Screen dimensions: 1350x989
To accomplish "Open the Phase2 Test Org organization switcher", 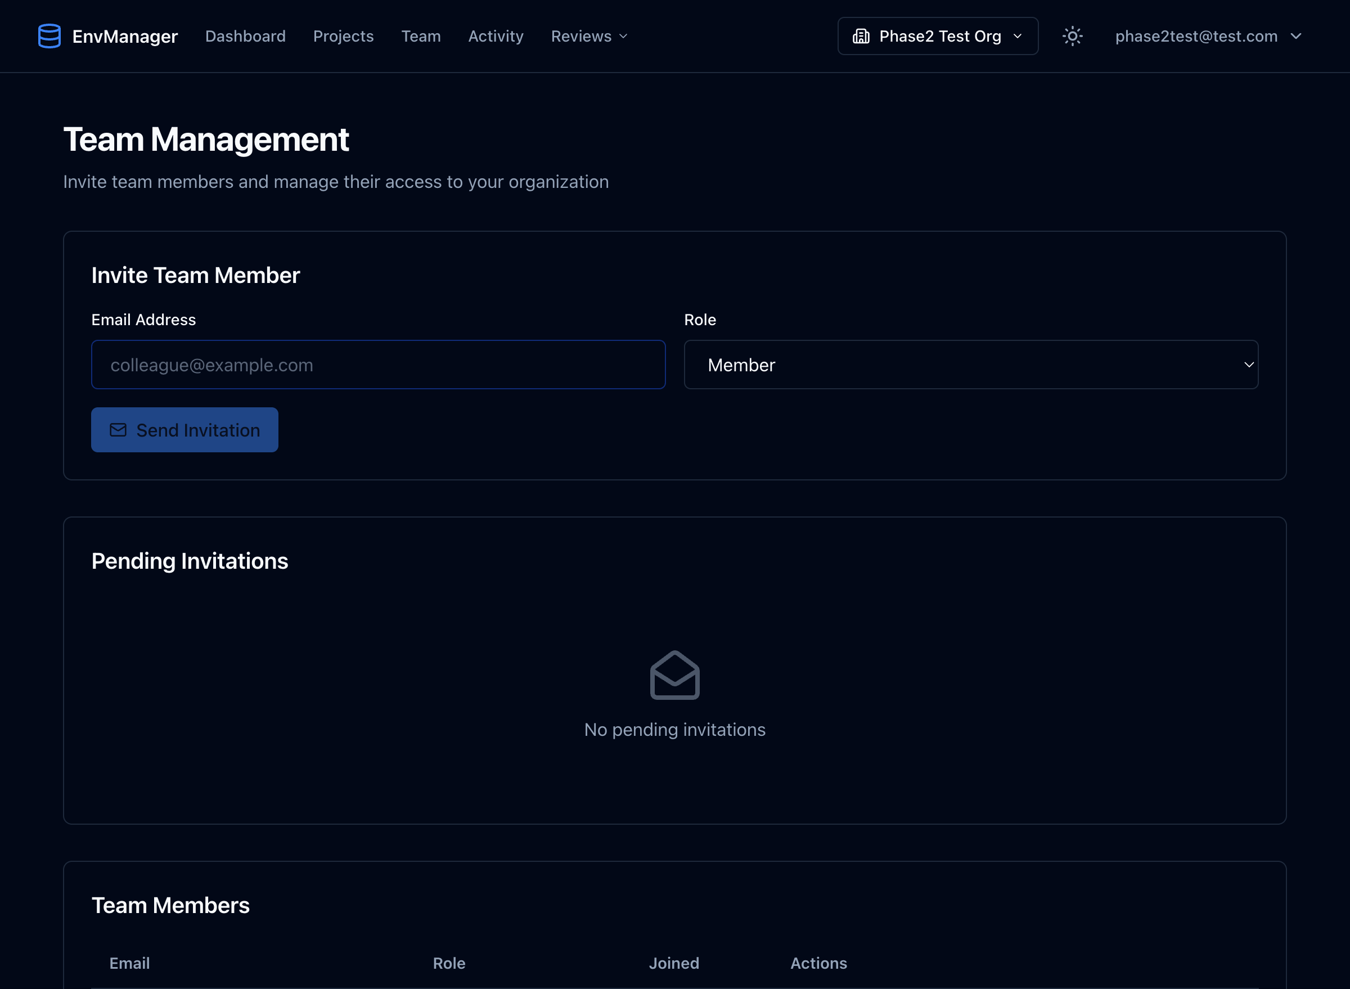I will pos(938,36).
